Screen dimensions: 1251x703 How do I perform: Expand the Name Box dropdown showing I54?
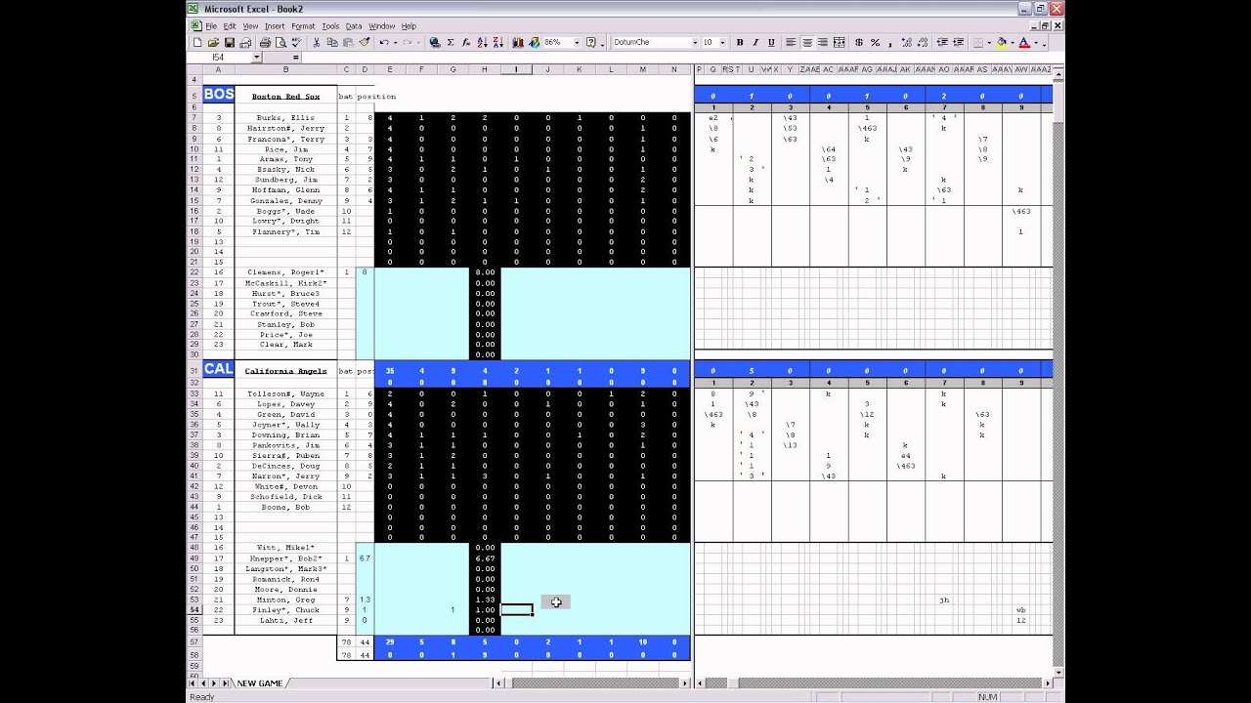click(257, 58)
